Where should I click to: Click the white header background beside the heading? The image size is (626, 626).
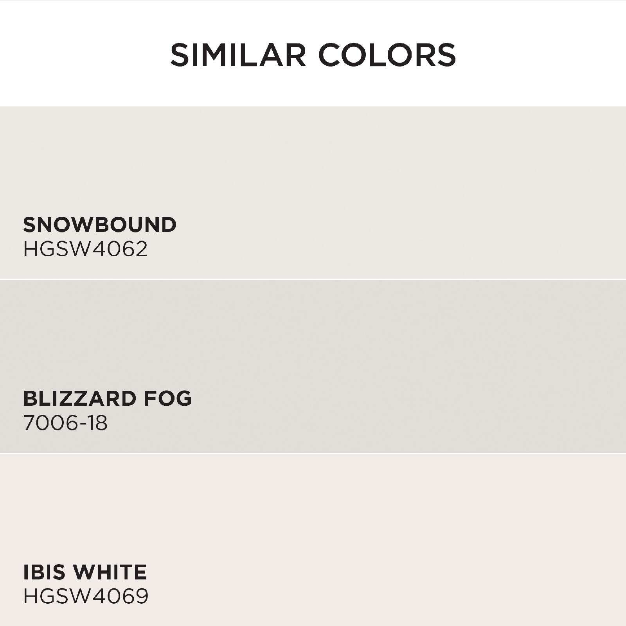(540, 54)
